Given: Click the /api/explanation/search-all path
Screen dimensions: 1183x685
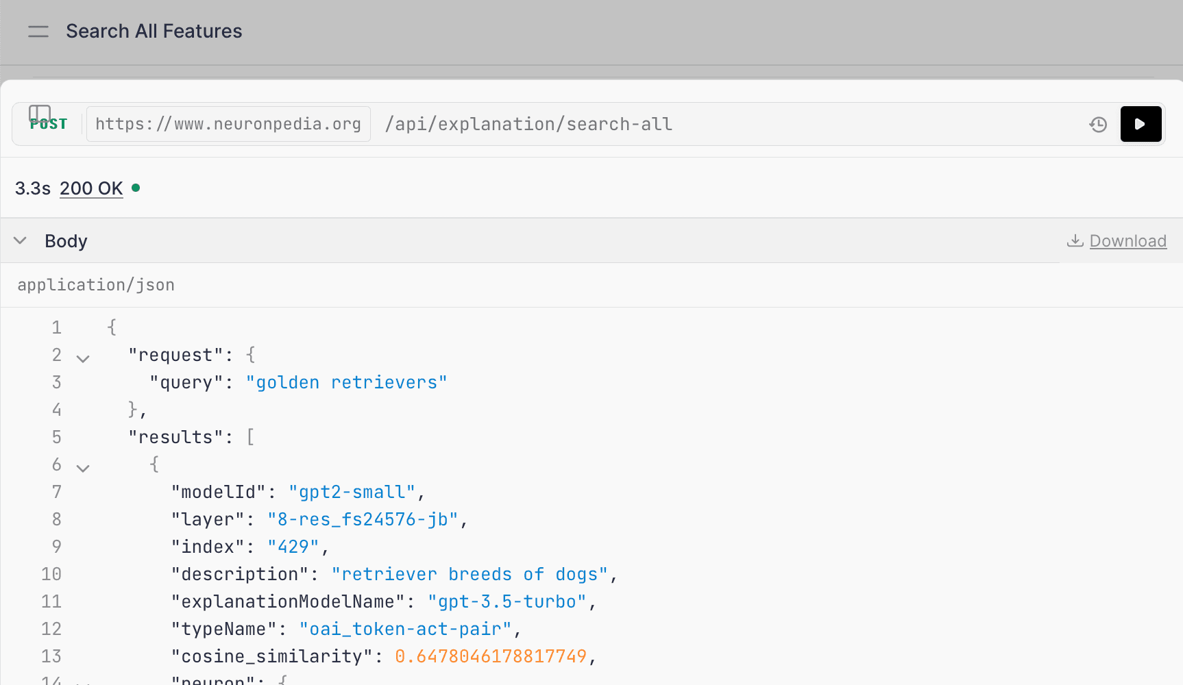Looking at the screenshot, I should click(x=528, y=124).
